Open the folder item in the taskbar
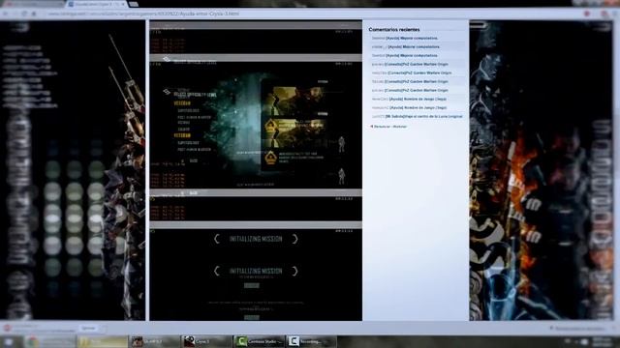Screen dimensions: 620x348 click(102, 341)
